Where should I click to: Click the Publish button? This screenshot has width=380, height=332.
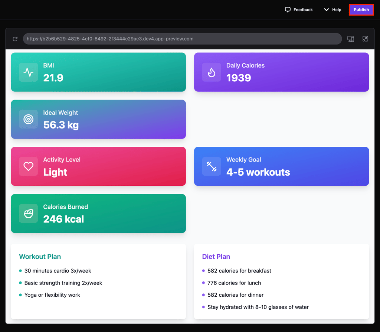(x=361, y=10)
